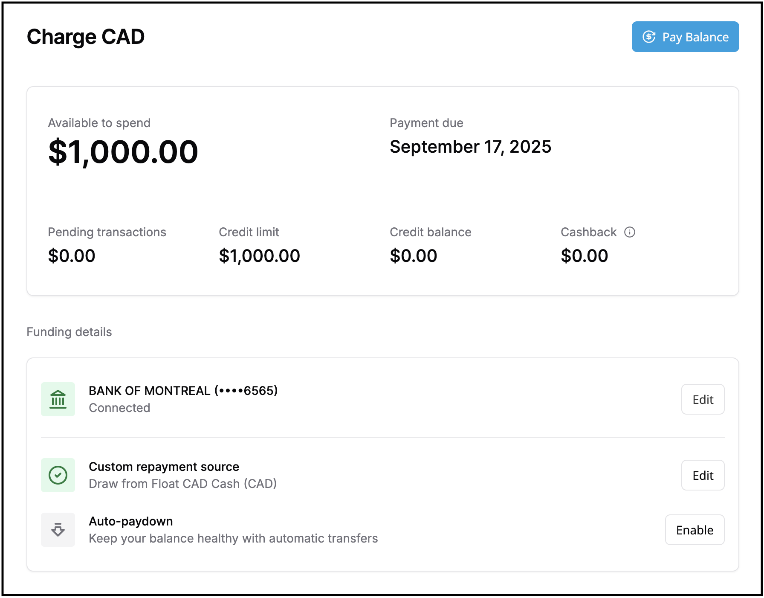Image resolution: width=764 pixels, height=598 pixels.
Task: Edit the Bank of Montreal account
Action: 703,399
